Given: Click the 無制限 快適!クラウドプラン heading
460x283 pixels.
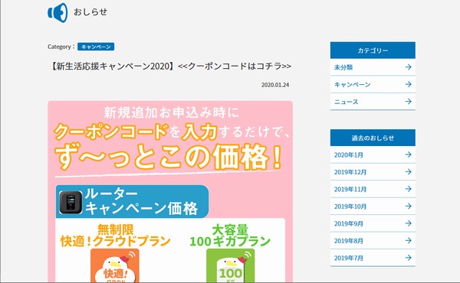Looking at the screenshot, I should tap(115, 236).
